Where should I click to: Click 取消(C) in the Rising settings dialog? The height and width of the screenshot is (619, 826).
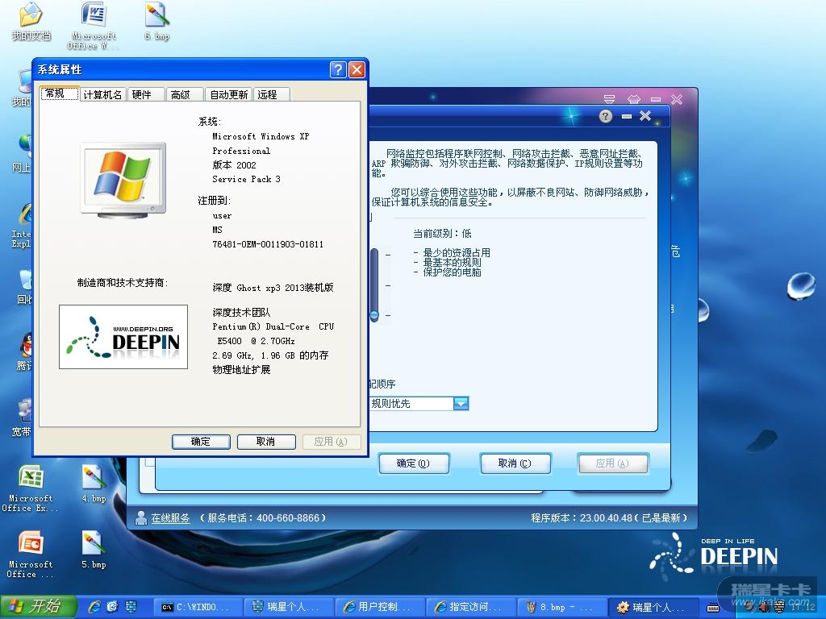pos(515,463)
